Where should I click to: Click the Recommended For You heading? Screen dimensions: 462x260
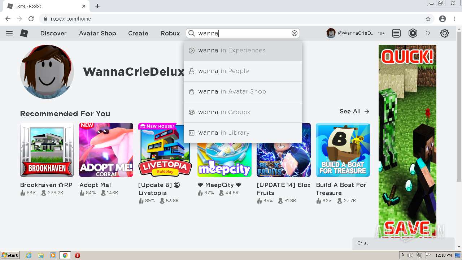click(65, 114)
